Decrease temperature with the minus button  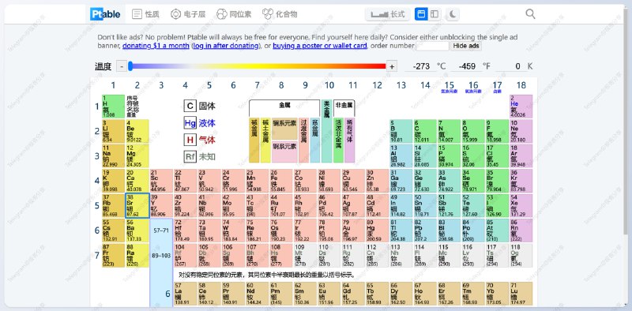click(x=122, y=66)
